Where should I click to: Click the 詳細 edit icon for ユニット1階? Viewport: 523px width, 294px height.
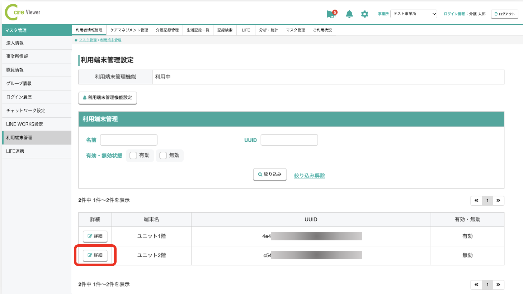click(x=95, y=236)
